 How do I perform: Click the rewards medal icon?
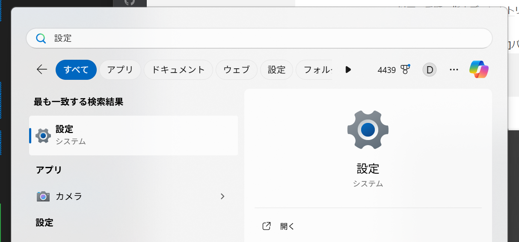point(405,70)
